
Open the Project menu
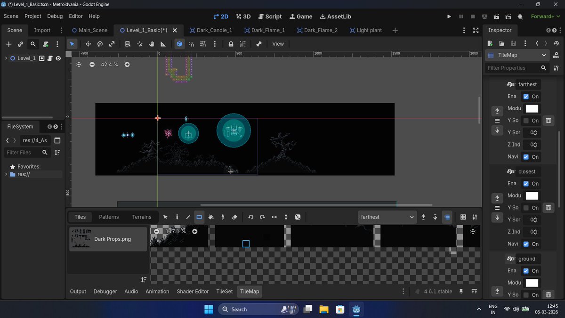tap(33, 16)
